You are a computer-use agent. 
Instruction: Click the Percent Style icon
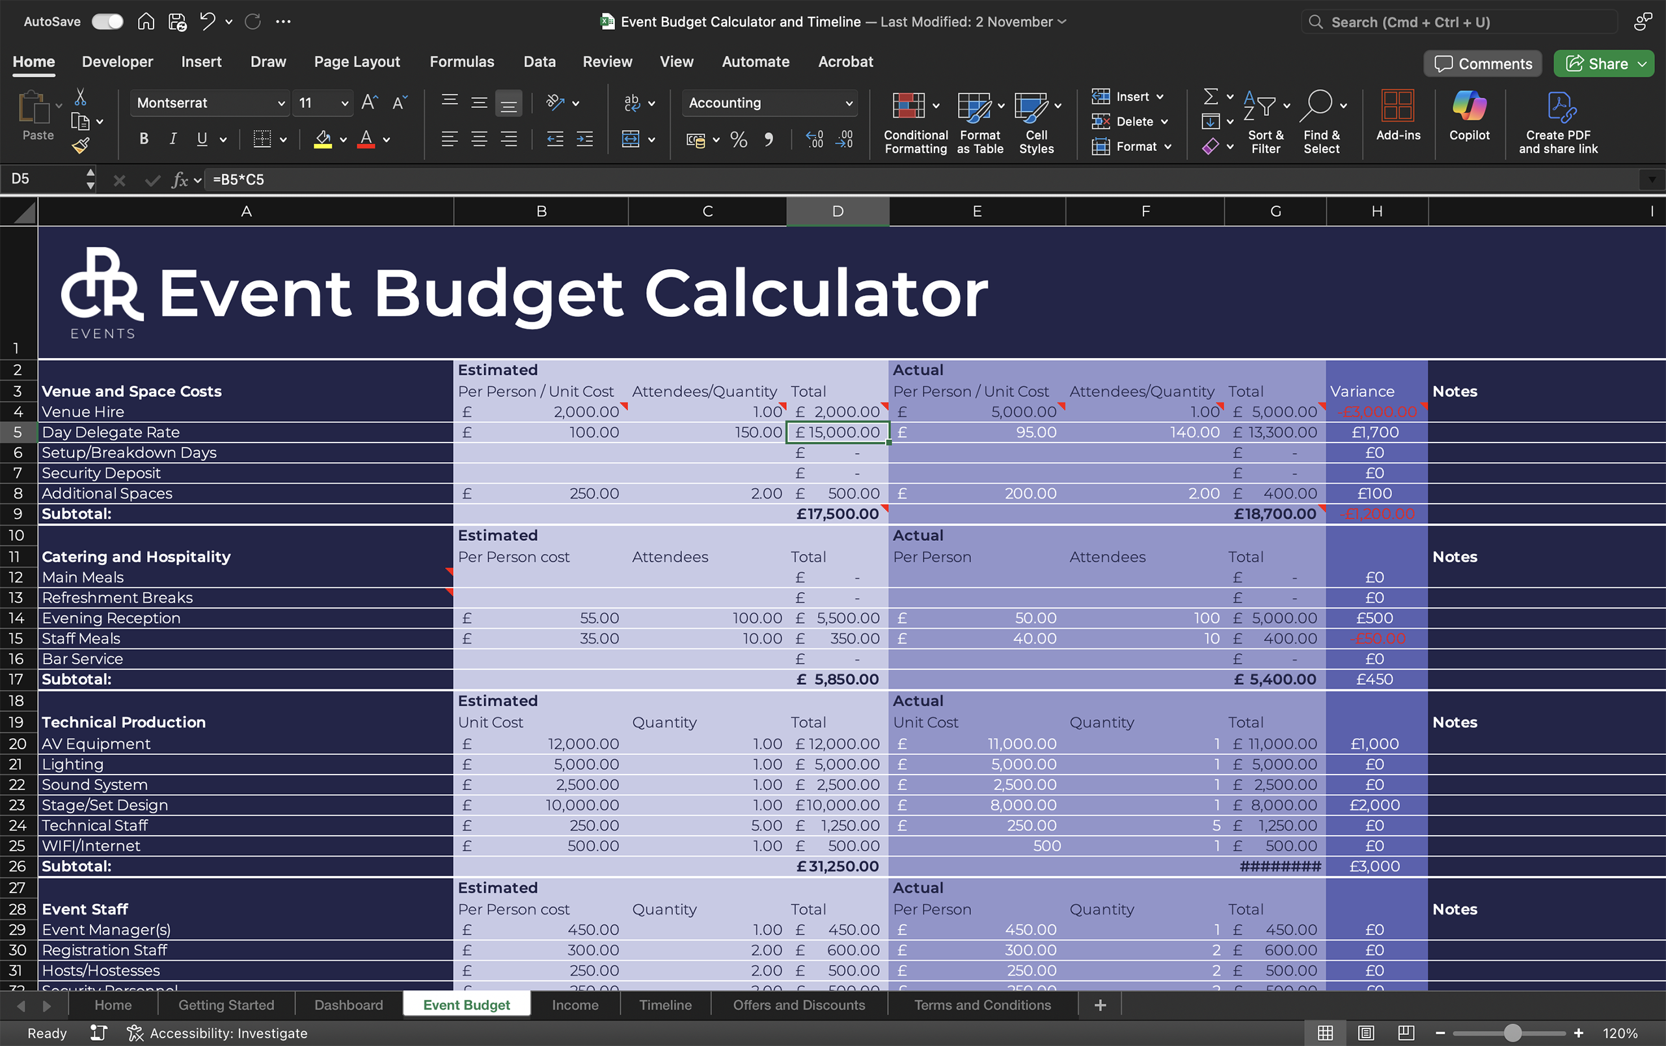click(739, 140)
